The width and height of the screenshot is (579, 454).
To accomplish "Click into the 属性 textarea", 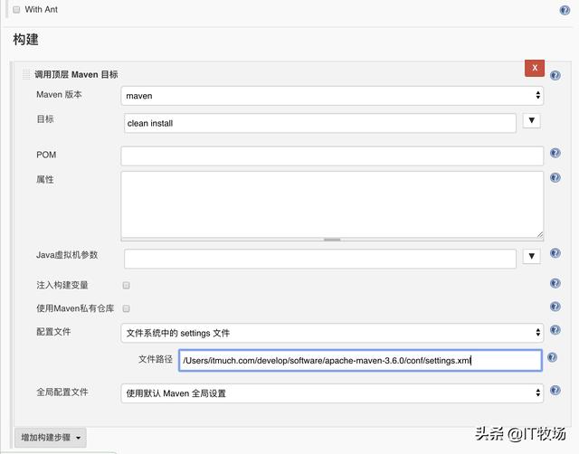I will pyautogui.click(x=332, y=204).
